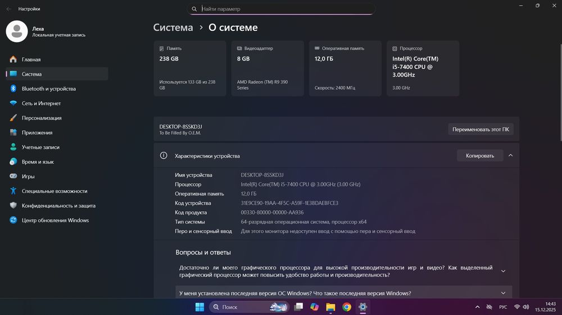Open Copilot from the taskbar
The height and width of the screenshot is (315, 562).
(314, 307)
